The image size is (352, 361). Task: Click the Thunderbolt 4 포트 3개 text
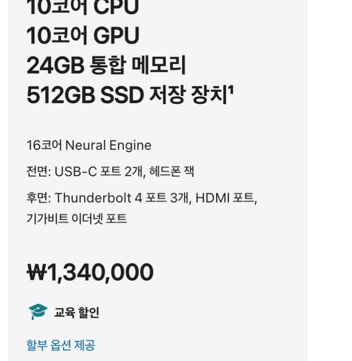(x=122, y=197)
